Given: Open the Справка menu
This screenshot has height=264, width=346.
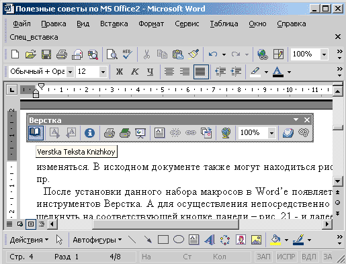Looking at the screenshot, I should 292,24.
